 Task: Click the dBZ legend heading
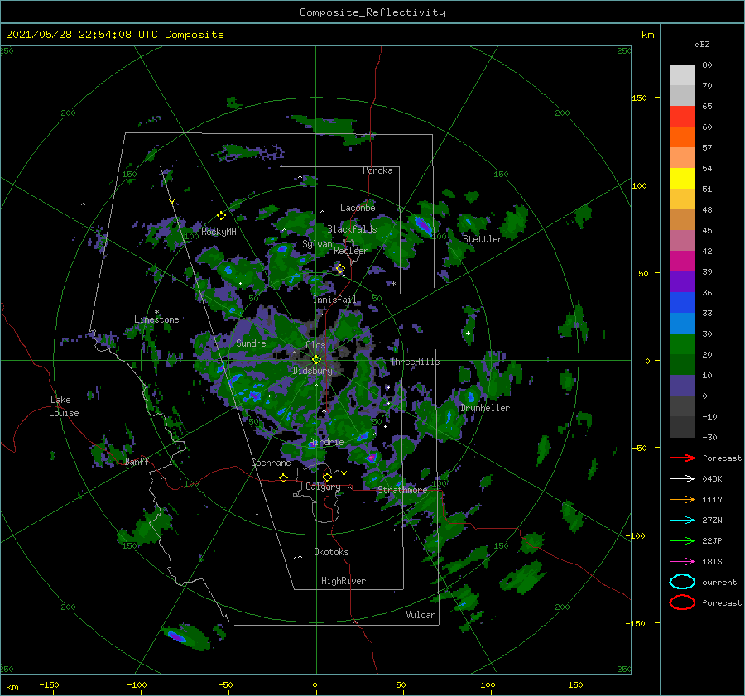(x=702, y=44)
